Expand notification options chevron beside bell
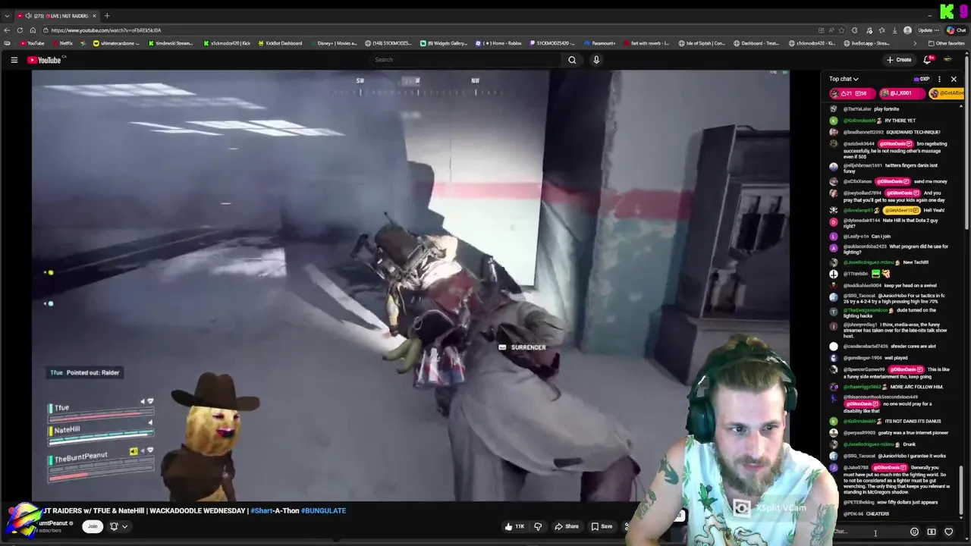Screen dimensions: 971x546 coord(125,526)
